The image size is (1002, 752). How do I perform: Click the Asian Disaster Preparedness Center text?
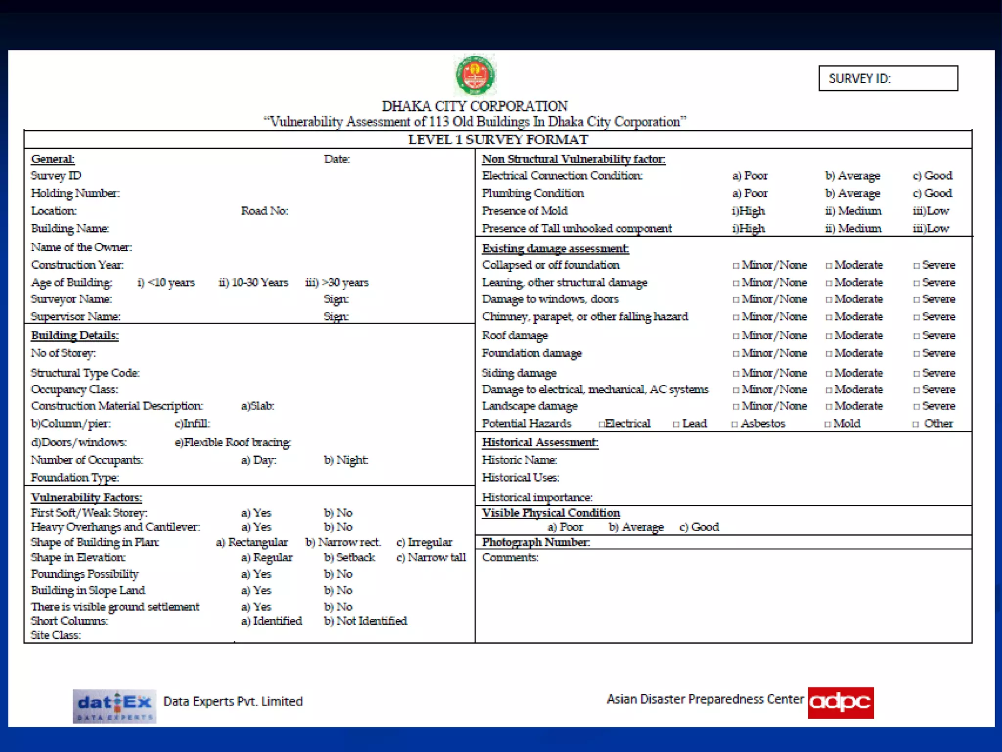705,699
